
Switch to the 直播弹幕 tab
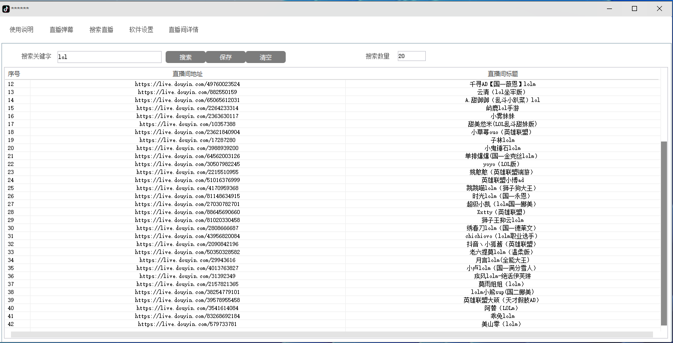(62, 29)
